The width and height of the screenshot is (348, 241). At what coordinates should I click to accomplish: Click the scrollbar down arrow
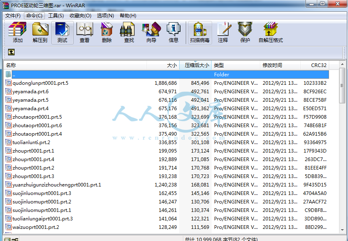click(x=342, y=230)
